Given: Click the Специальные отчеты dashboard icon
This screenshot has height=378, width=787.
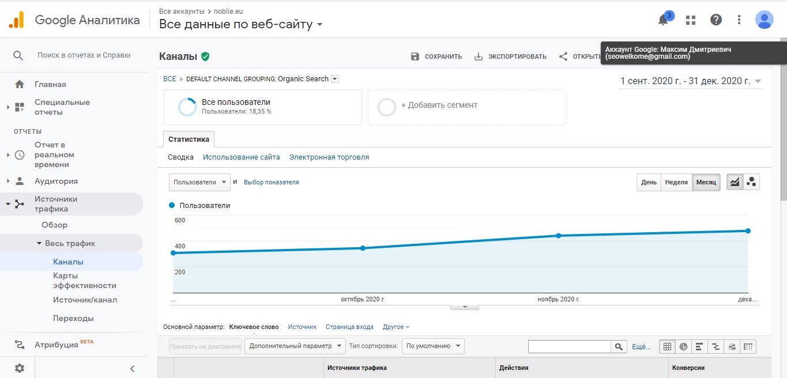Looking at the screenshot, I should click(x=20, y=107).
